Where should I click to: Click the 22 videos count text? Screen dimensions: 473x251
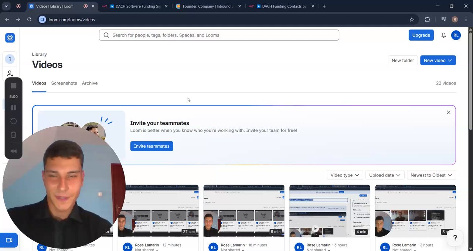click(446, 83)
